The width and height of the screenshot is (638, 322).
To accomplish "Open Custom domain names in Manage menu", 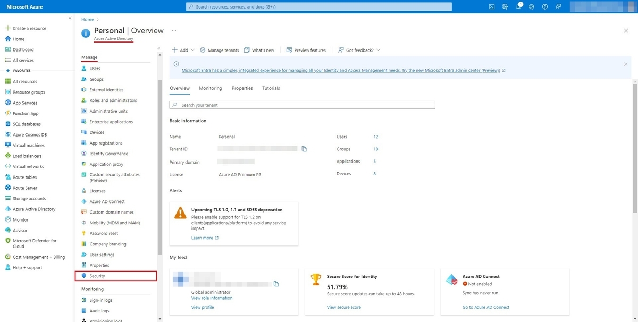I will (112, 212).
